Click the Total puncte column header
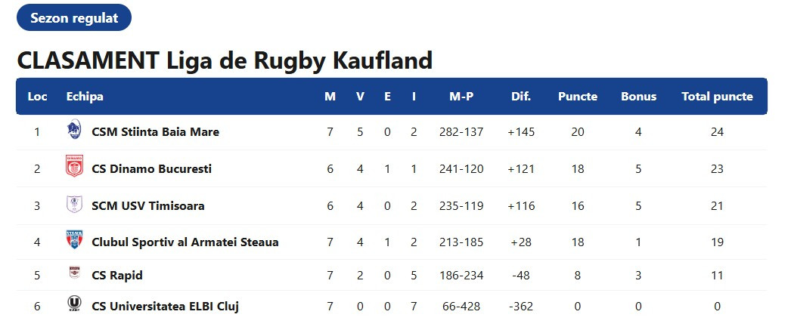 [717, 97]
